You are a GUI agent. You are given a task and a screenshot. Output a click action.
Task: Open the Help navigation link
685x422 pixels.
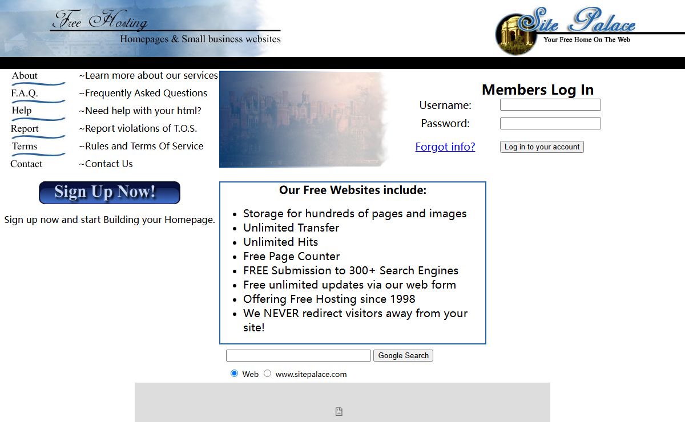point(38,112)
